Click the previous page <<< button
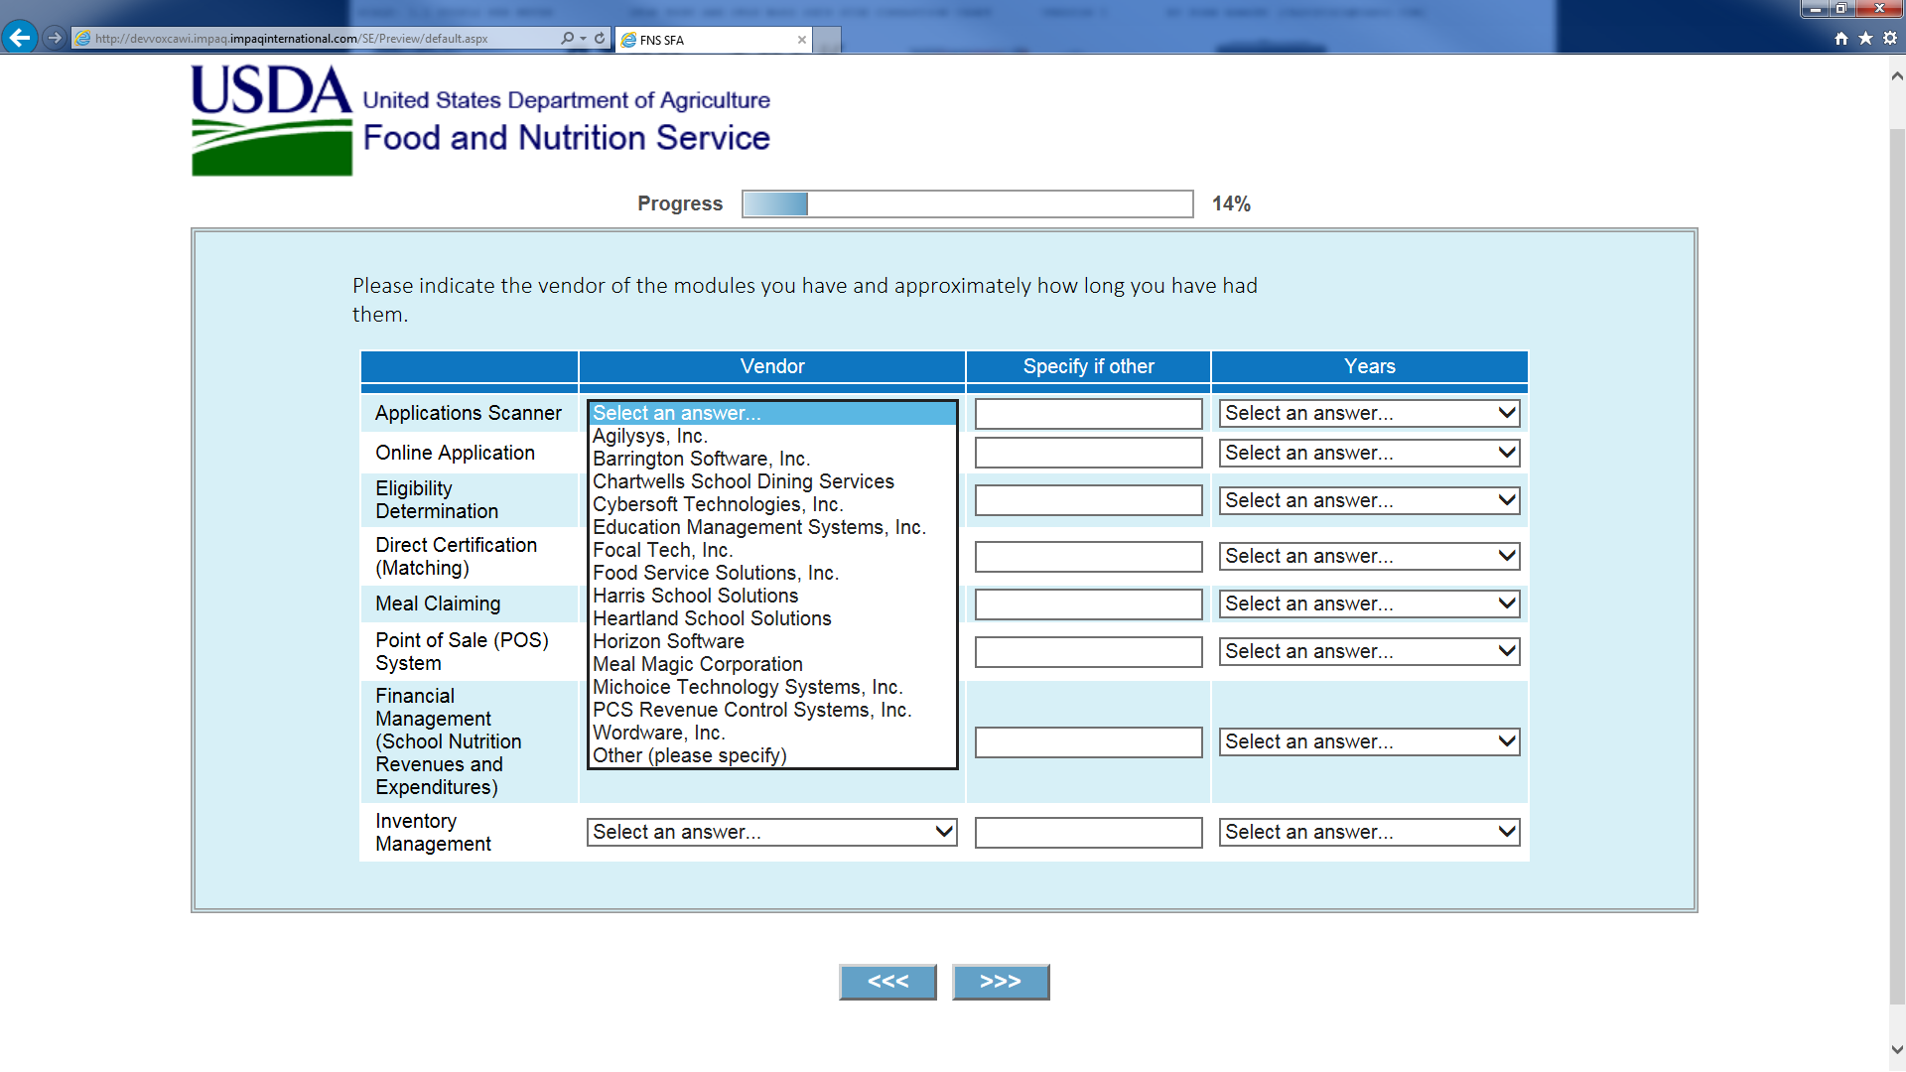This screenshot has height=1072, width=1906. tap(887, 982)
